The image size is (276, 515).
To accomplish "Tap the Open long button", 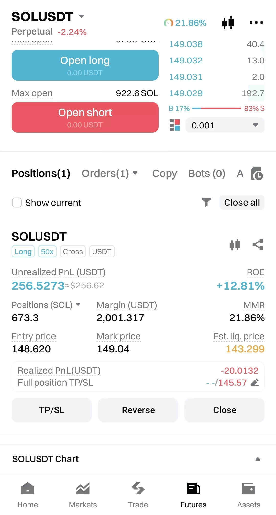I will 85,65.
